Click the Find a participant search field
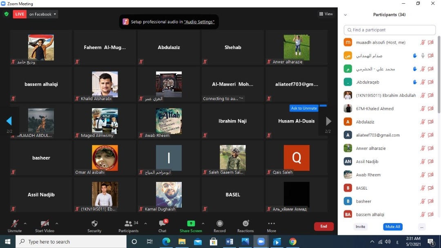This screenshot has height=248, width=441. point(390,30)
